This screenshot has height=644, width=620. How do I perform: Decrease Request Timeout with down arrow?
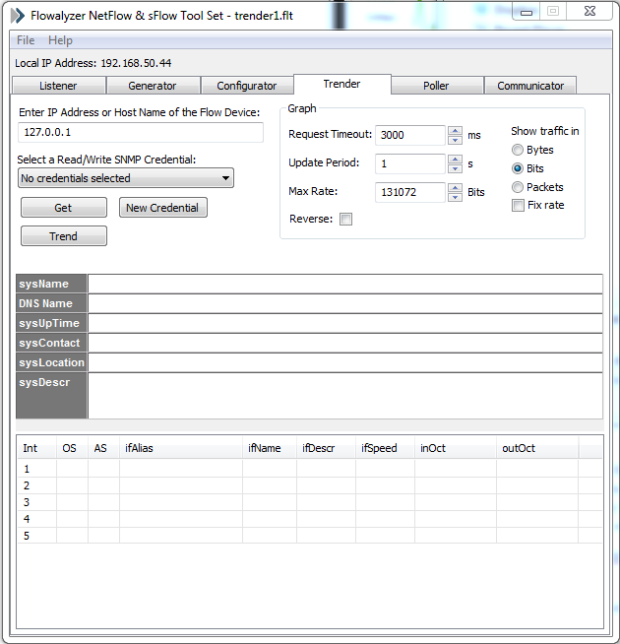pos(455,140)
